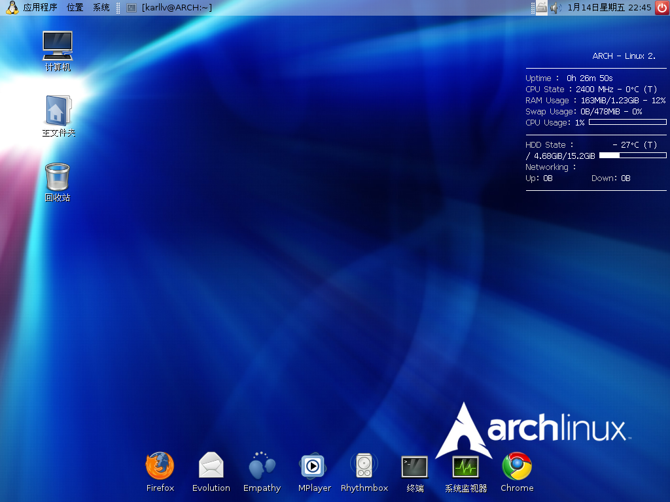Launch Empathy from the dock
Viewport: 670px width, 502px height.
[x=262, y=472]
